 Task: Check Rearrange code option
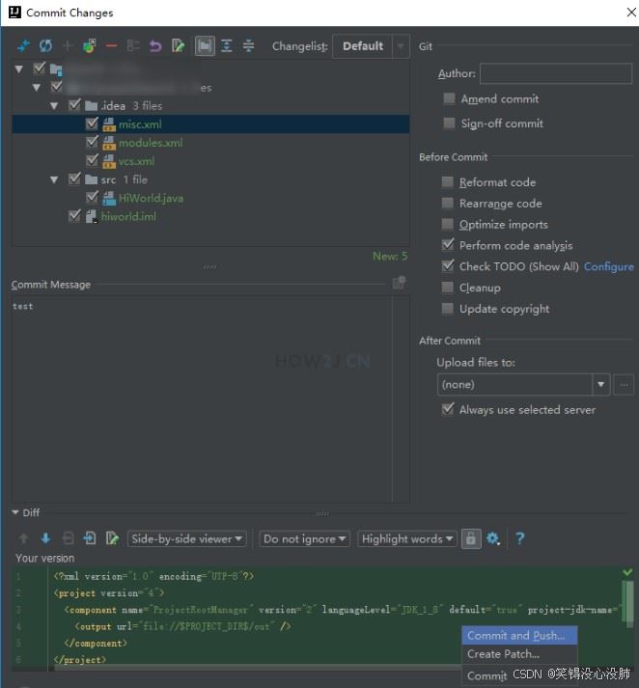pyautogui.click(x=447, y=203)
